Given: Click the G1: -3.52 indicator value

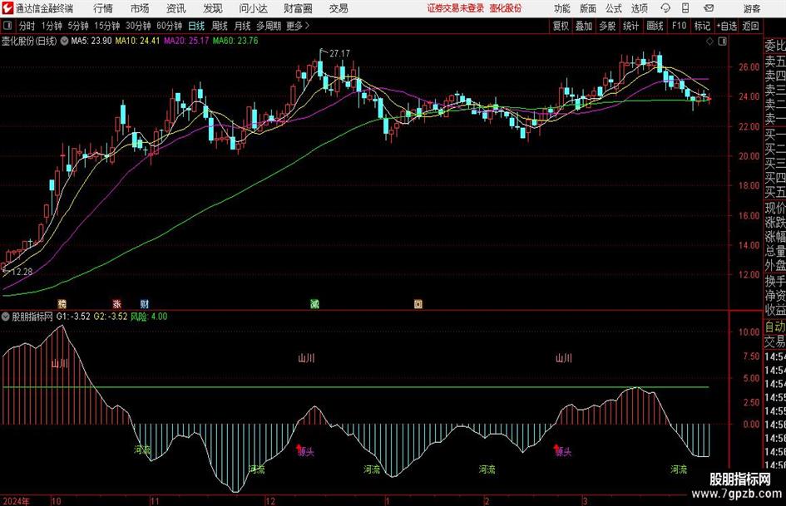Looking at the screenshot, I should tap(73, 317).
